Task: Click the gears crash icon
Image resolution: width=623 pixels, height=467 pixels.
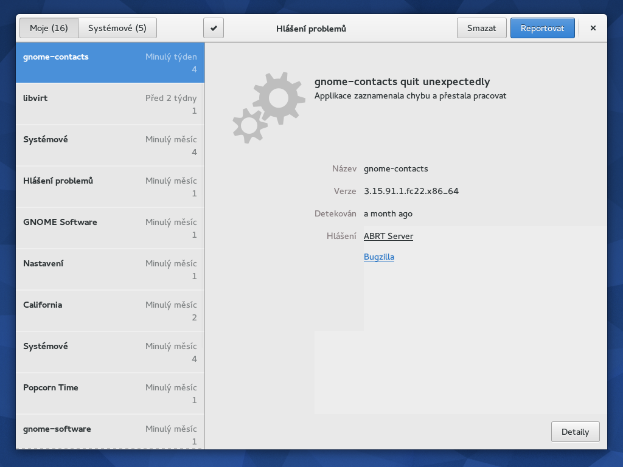Action: 268,106
